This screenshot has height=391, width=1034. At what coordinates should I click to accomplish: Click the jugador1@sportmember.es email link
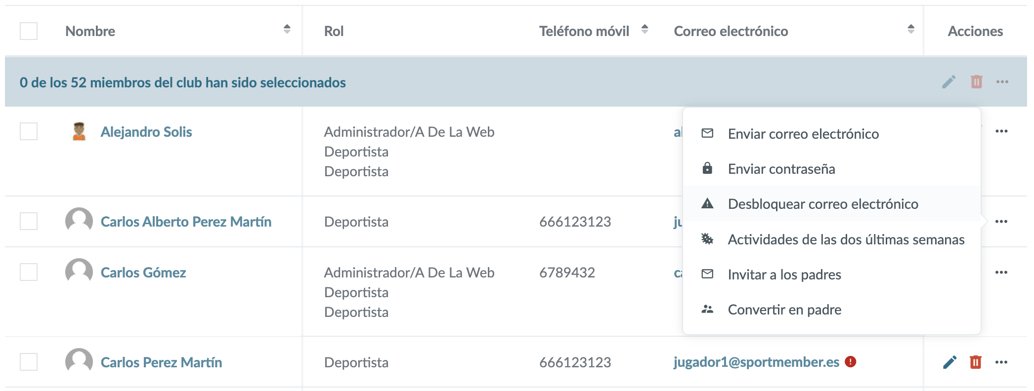[x=756, y=362]
